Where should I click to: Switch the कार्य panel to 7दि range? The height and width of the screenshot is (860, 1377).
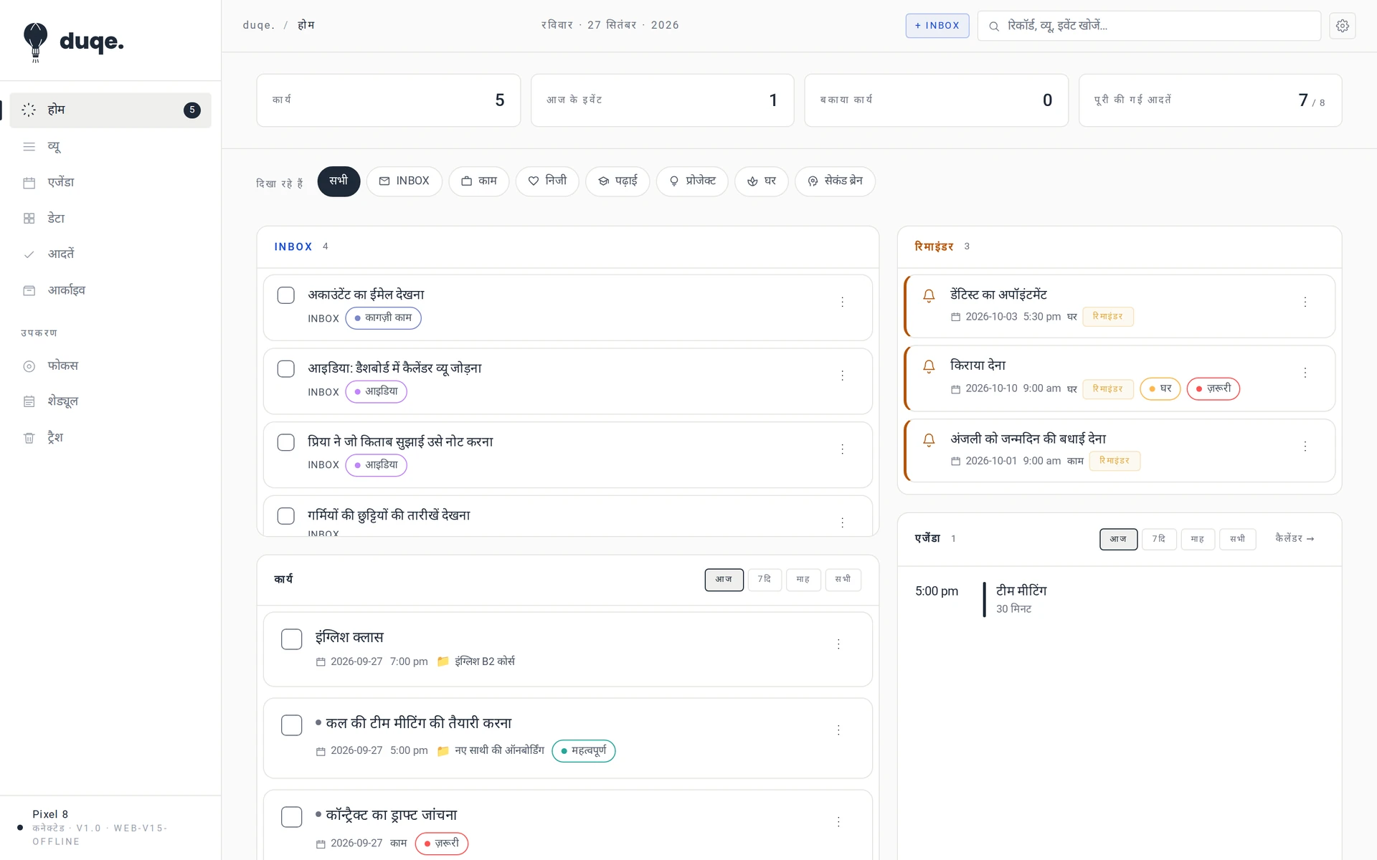[765, 580]
